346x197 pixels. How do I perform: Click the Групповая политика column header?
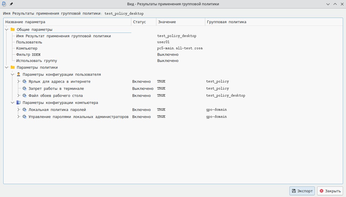tap(226, 22)
